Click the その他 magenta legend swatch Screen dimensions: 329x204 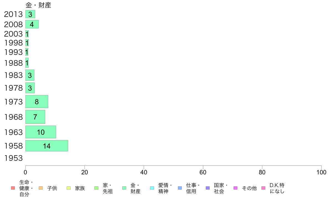coord(235,188)
